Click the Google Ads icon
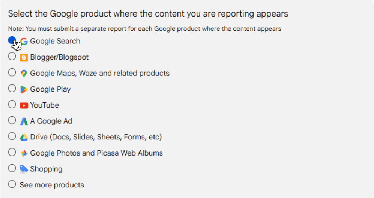The width and height of the screenshot is (374, 198). [24, 121]
